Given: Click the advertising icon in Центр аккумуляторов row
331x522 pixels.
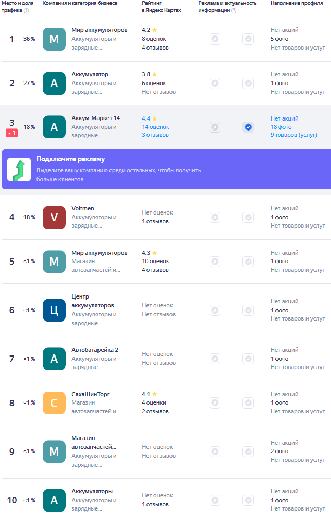Looking at the screenshot, I should click(x=215, y=310).
